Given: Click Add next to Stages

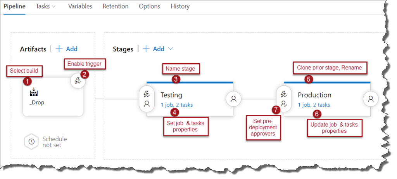Looking at the screenshot, I should [154, 49].
